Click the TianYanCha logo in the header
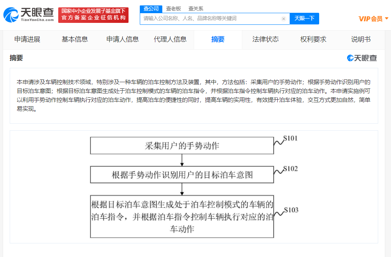Screen dimensions: 391x257 pyautogui.click(x=28, y=15)
